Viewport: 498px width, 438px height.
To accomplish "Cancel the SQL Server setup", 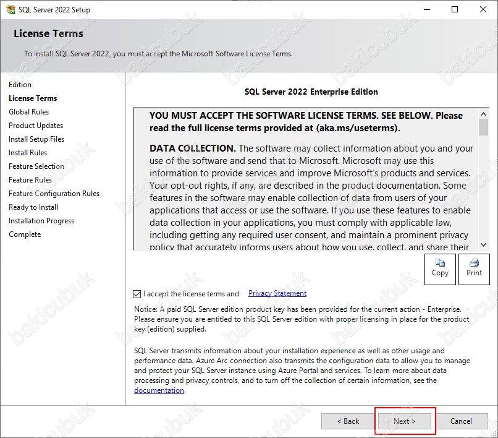I will point(461,421).
